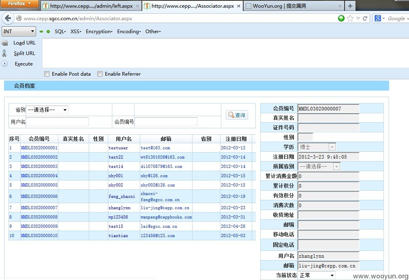Close the WooYun.org tab
The height and width of the screenshot is (280, 409).
[340, 6]
